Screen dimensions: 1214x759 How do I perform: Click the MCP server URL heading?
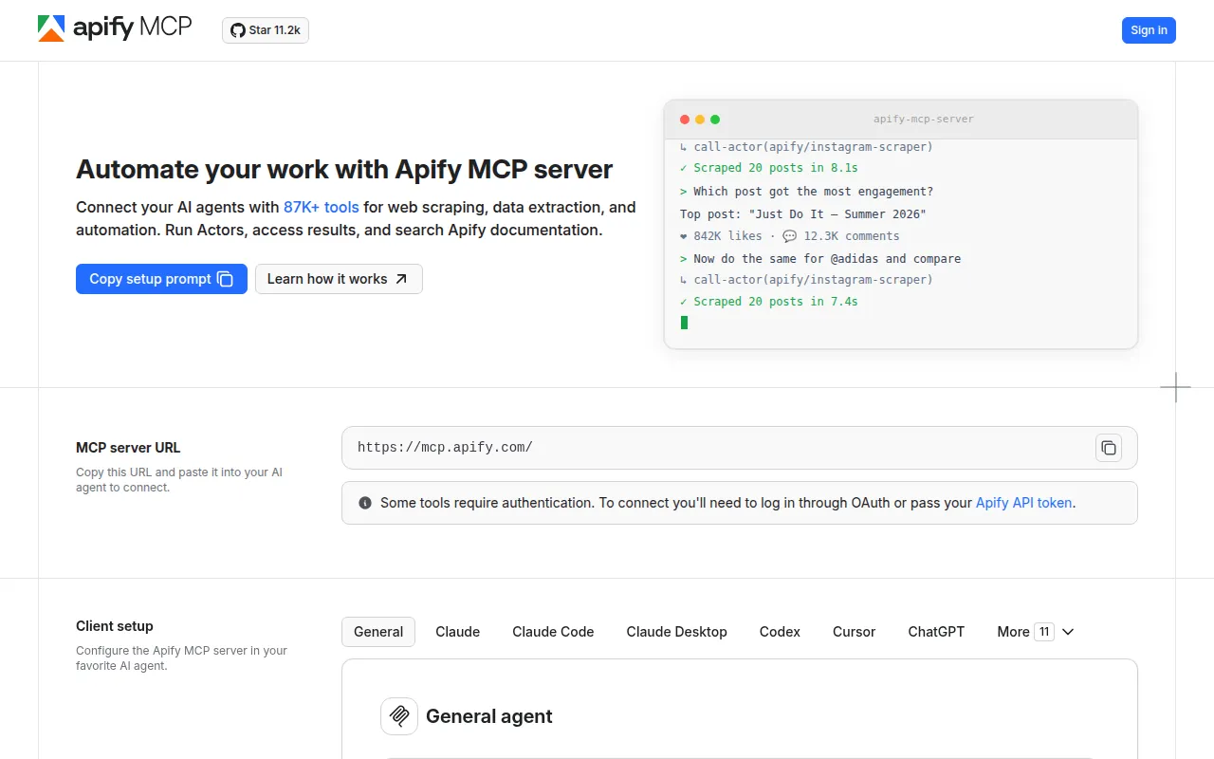tap(128, 448)
